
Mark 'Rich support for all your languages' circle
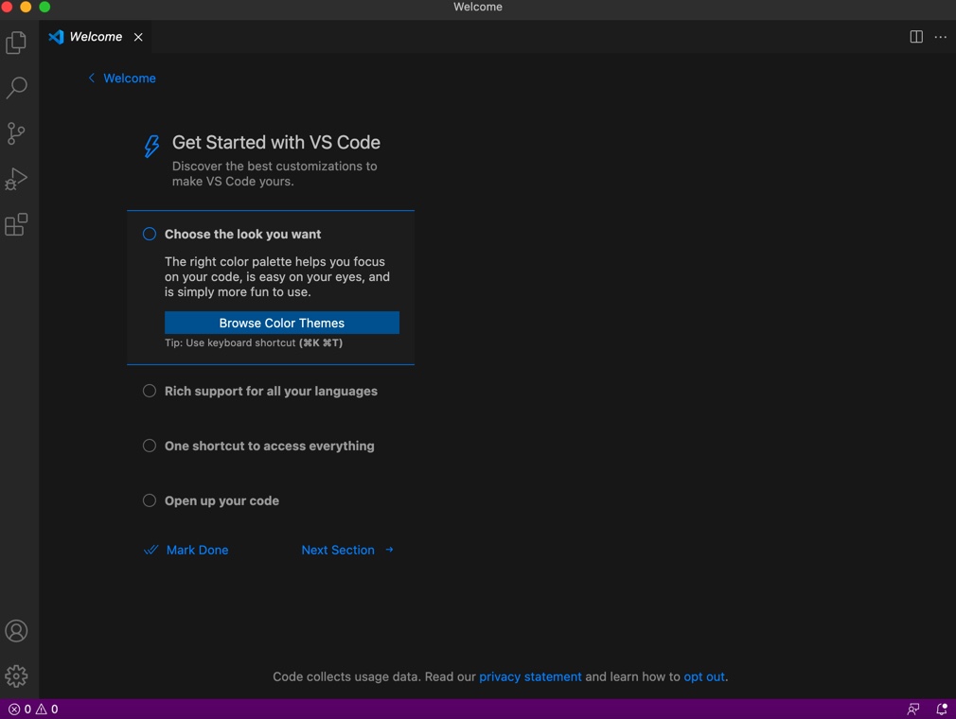tap(150, 391)
